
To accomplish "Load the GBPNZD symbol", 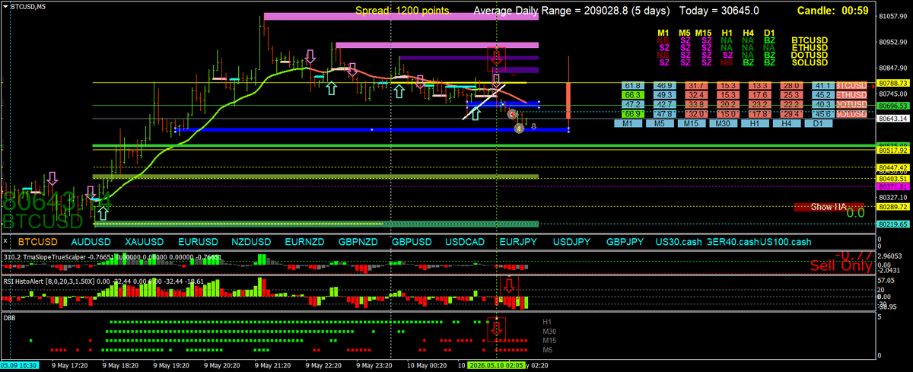I will pos(358,241).
